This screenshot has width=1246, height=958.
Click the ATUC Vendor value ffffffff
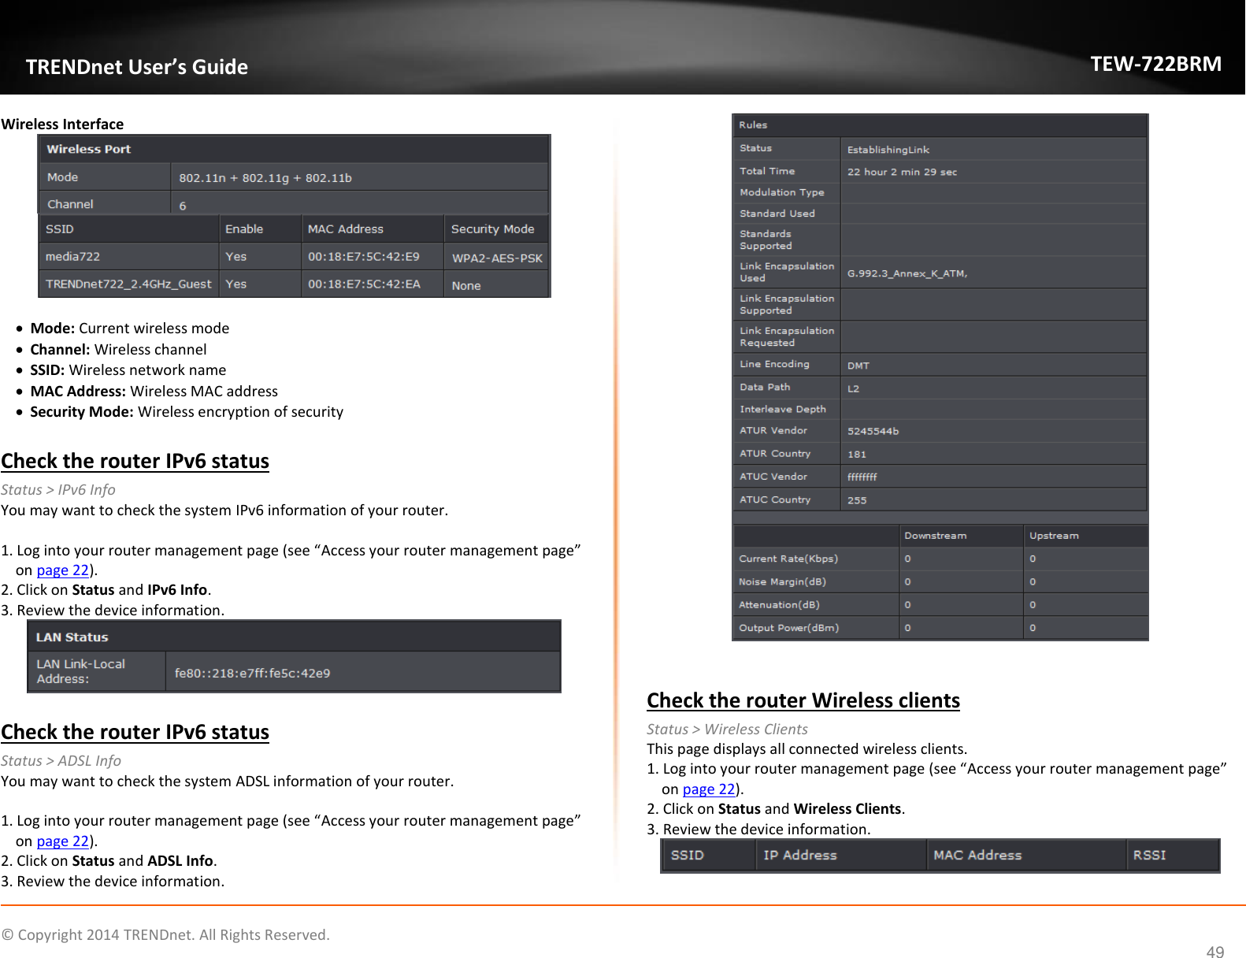click(862, 477)
